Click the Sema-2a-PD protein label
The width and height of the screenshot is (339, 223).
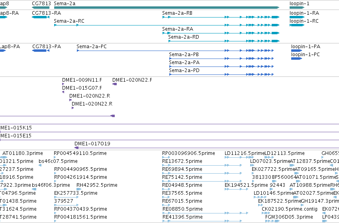point(184,70)
